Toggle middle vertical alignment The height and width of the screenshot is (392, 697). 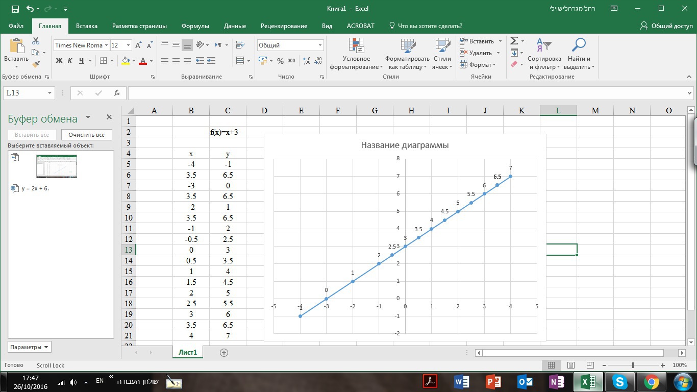(x=176, y=45)
